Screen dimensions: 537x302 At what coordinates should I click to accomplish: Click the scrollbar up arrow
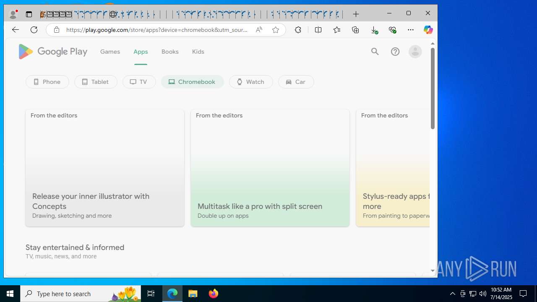click(x=433, y=43)
